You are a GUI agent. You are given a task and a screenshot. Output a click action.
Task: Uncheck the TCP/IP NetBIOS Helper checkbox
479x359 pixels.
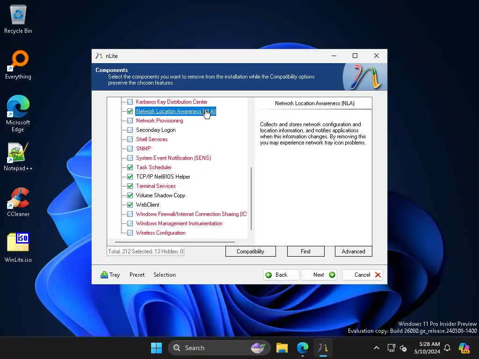(130, 177)
